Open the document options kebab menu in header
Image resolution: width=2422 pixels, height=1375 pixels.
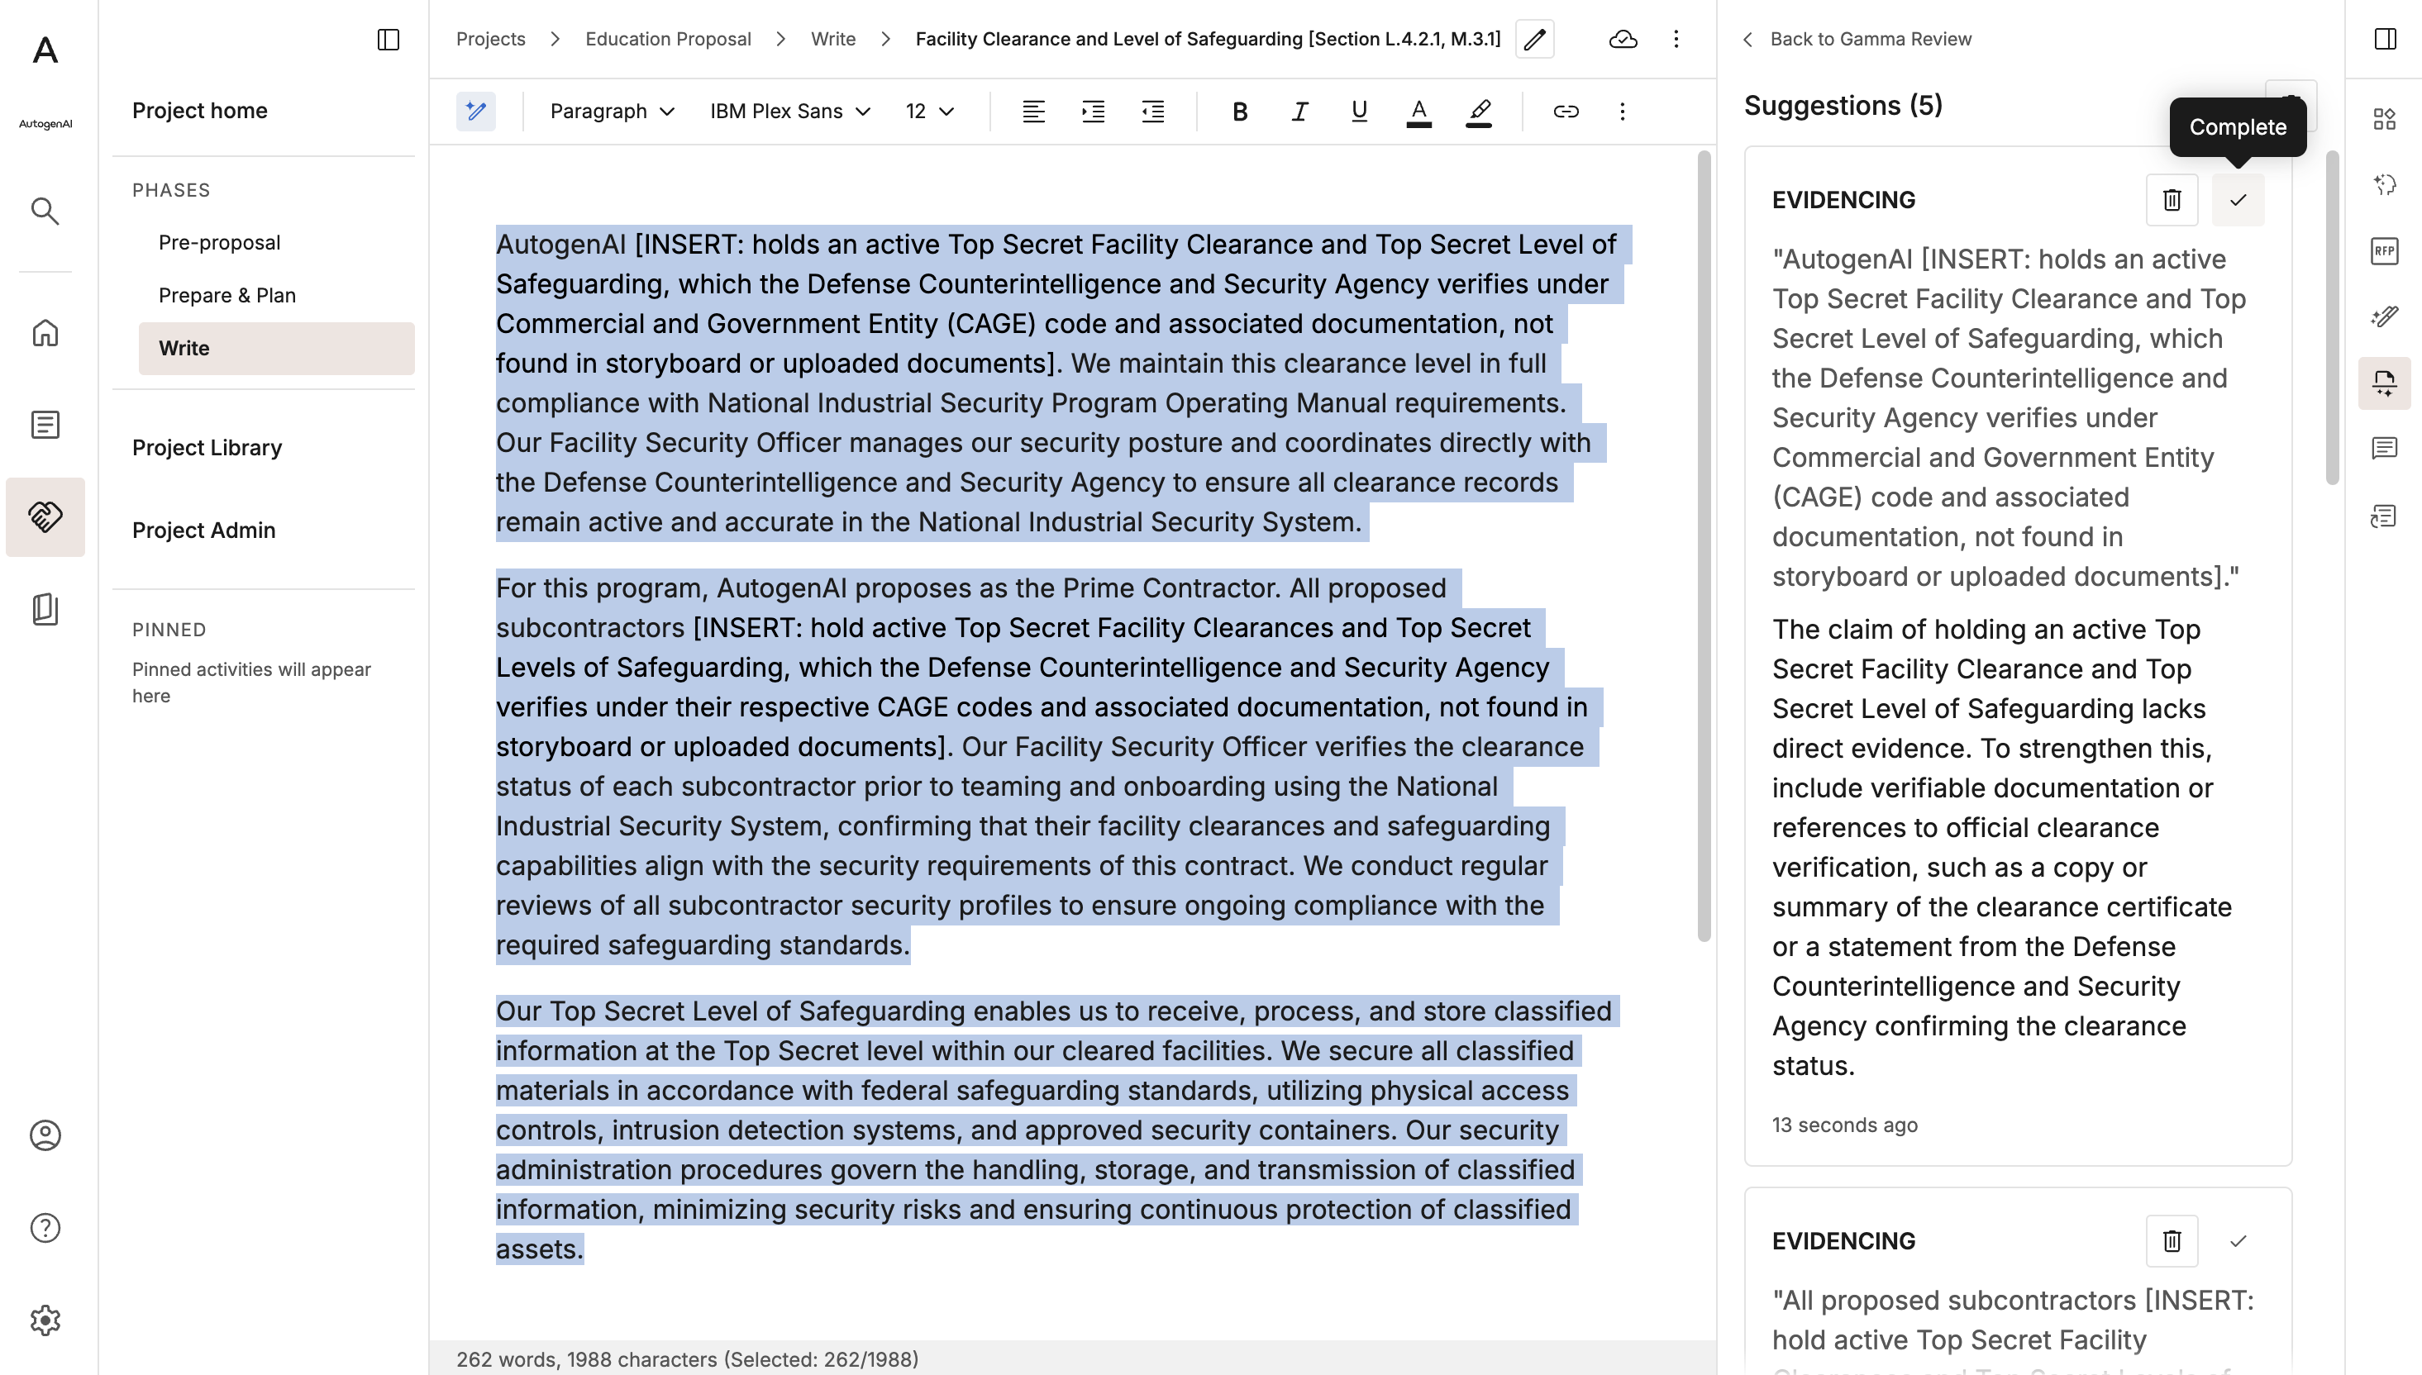1676,39
